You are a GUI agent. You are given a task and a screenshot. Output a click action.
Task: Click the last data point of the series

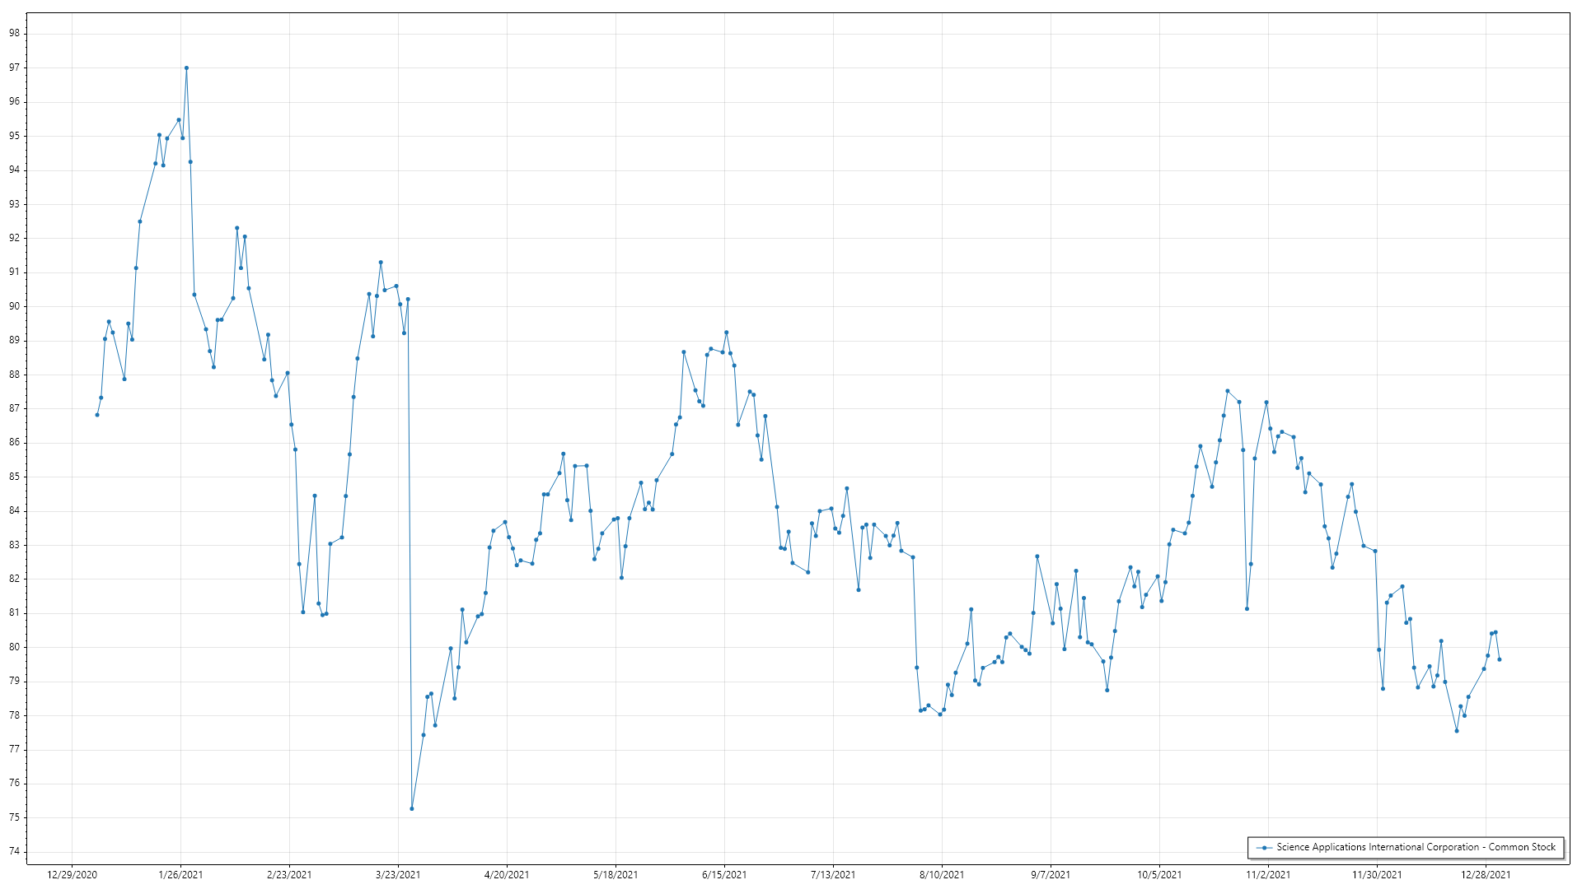click(1500, 659)
